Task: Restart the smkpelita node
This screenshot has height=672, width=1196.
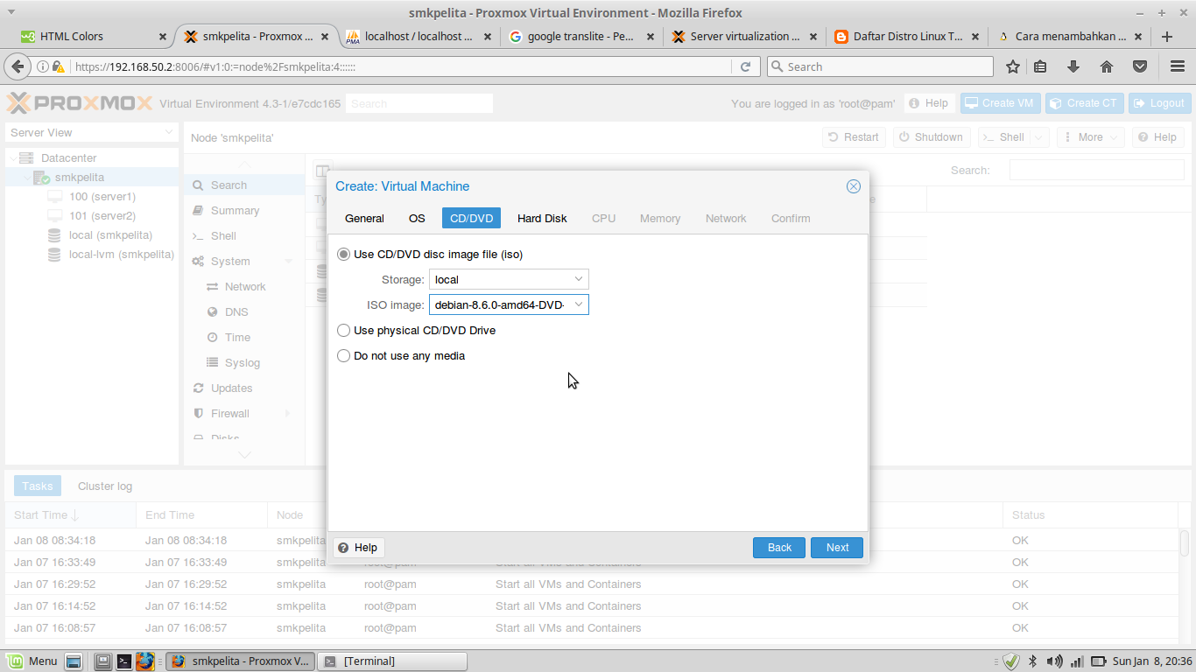Action: (854, 137)
